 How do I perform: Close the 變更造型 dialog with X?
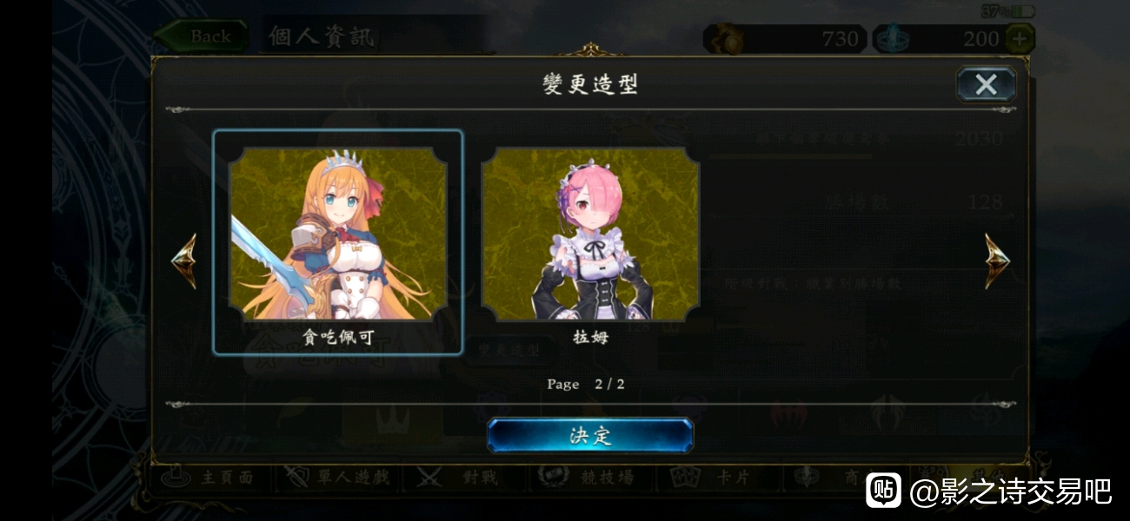coord(986,84)
